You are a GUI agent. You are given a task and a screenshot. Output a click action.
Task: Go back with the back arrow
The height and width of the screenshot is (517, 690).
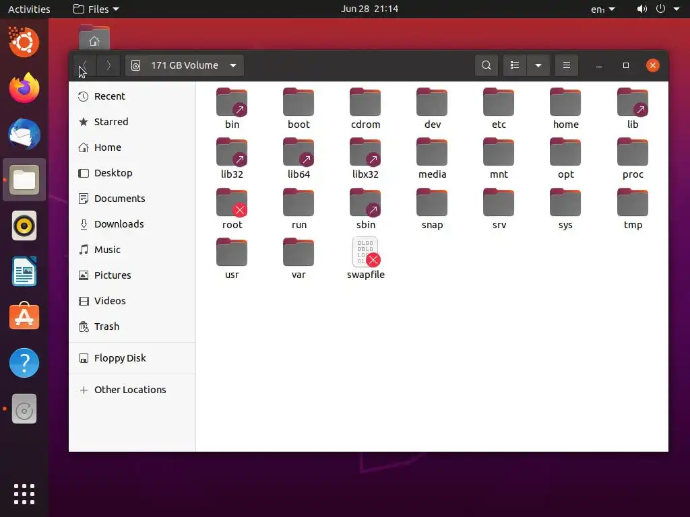(x=84, y=65)
